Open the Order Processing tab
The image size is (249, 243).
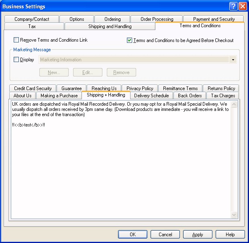157,19
